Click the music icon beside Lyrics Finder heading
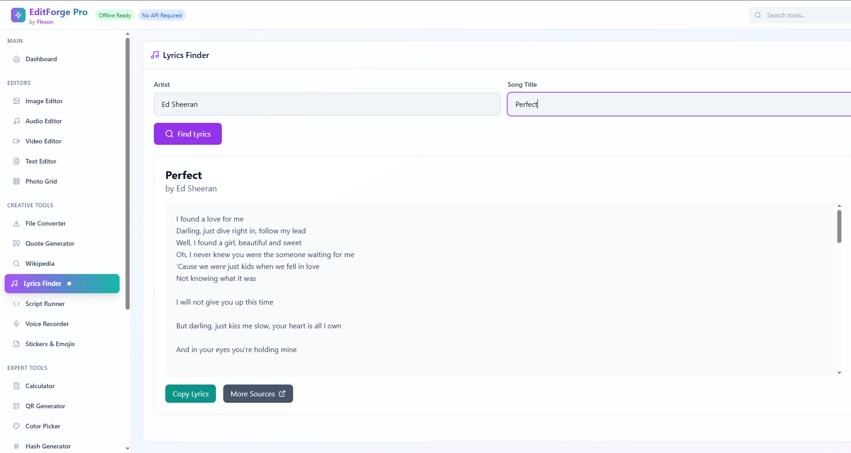The image size is (851, 453). click(155, 55)
